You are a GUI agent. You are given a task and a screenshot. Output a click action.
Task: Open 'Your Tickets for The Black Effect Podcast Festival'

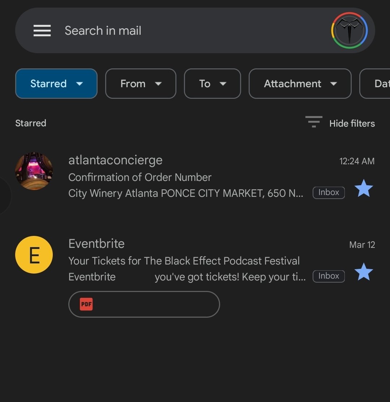pyautogui.click(x=184, y=261)
